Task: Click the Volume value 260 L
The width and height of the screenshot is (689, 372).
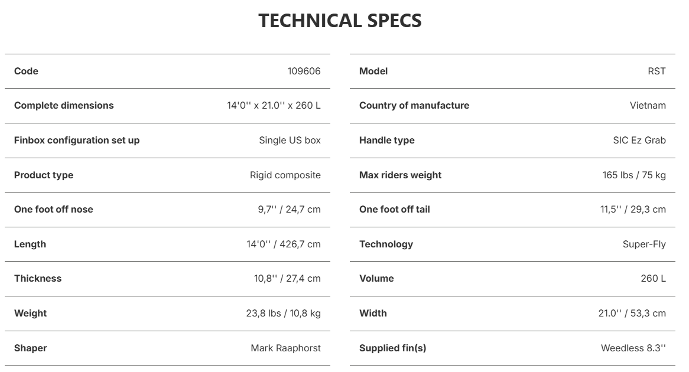Action: [x=653, y=279]
